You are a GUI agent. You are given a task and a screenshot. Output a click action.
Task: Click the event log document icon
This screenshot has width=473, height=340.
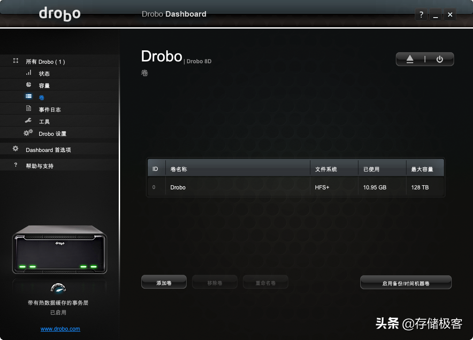[29, 108]
